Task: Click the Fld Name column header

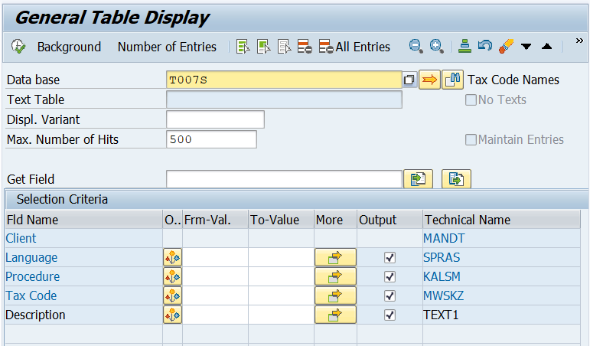Action: point(84,220)
